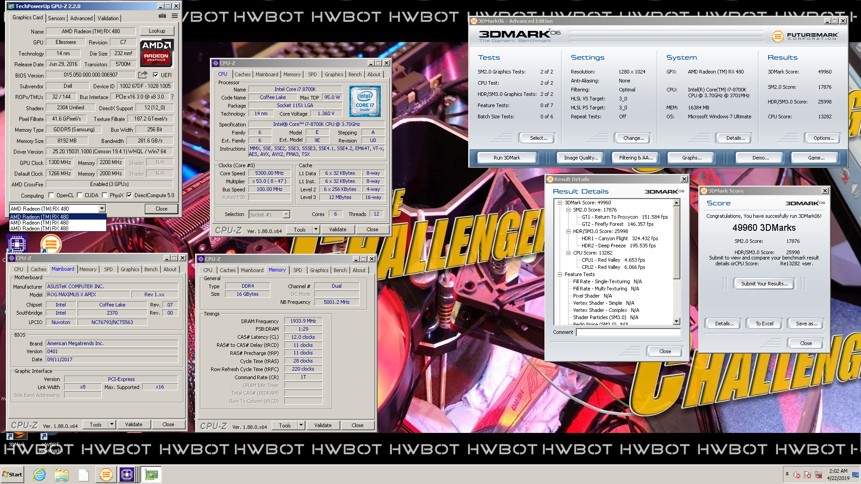Open the Windows Start button

tap(13, 475)
